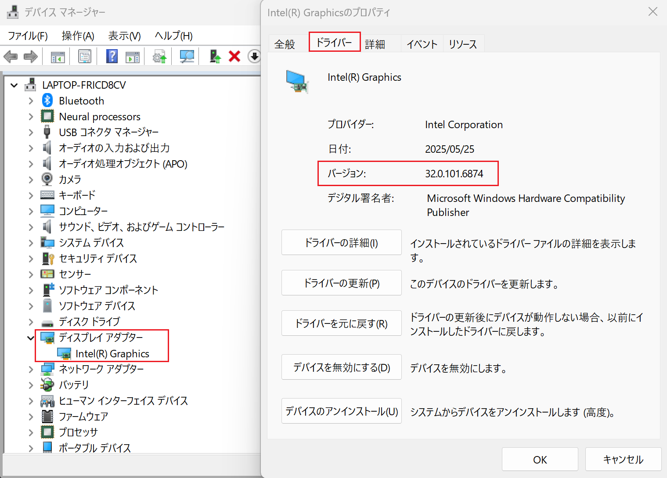Expand the システム デバイス node
The image size is (667, 478).
pos(31,243)
